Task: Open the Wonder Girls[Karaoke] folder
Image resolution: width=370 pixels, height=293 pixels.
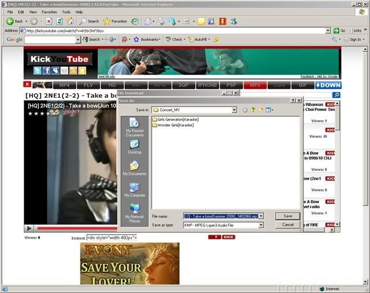Action: tap(173, 125)
